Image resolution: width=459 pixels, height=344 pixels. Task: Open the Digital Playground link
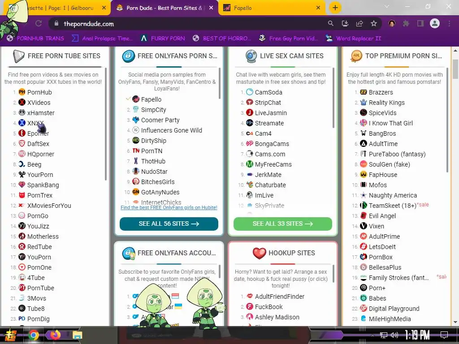[x=394, y=309]
